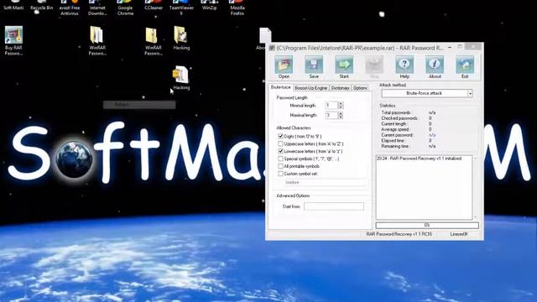Click the 'Current password' n/a value
The width and height of the screenshot is (537, 302).
click(x=432, y=135)
